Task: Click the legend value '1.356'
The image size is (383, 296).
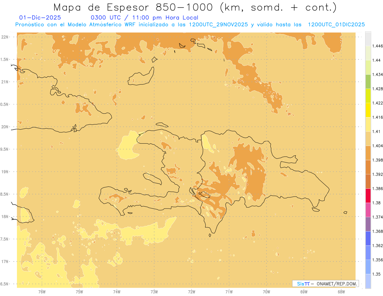Action: [378, 260]
